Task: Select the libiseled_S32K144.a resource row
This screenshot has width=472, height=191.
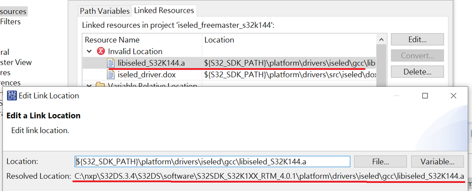Action: point(229,63)
